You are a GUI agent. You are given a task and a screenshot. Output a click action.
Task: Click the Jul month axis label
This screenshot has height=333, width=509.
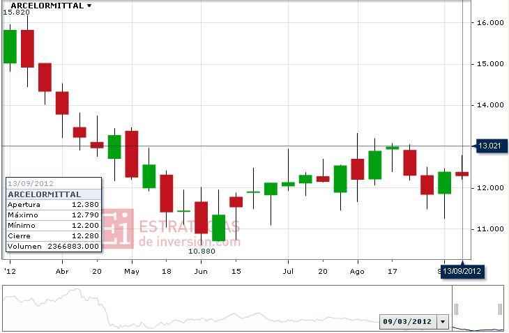point(288,272)
